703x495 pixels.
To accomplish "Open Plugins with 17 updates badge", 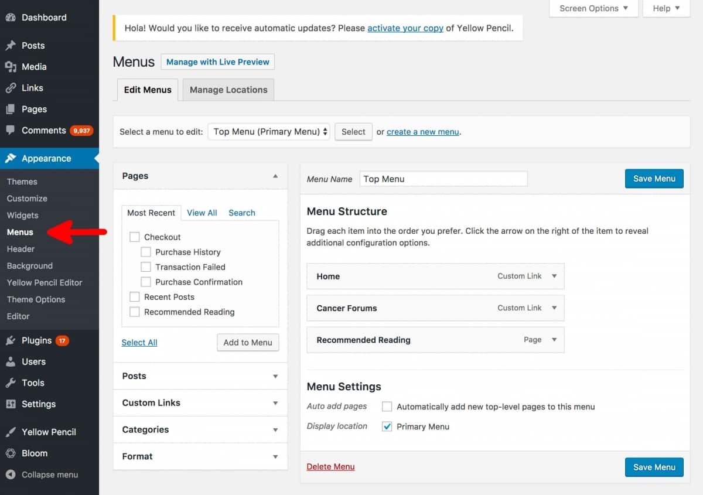I will click(x=13, y=340).
